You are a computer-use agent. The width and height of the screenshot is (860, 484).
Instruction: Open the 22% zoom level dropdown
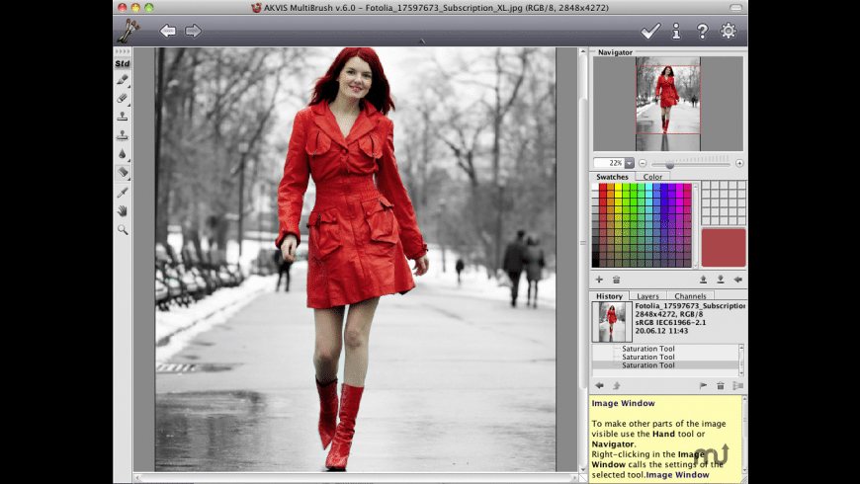(629, 163)
